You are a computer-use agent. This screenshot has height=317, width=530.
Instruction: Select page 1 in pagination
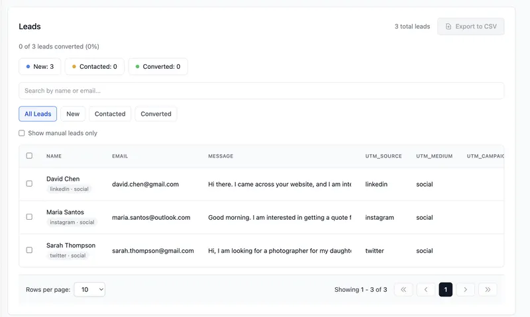(445, 289)
